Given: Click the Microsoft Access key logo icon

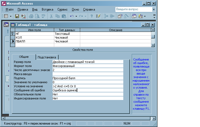Looking at the screenshot, I should [x=4, y=4].
